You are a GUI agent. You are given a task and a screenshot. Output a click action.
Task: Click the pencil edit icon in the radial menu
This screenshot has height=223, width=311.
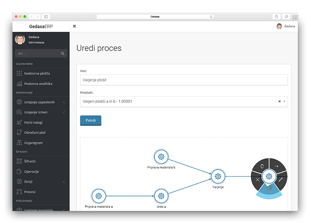[x=281, y=179]
